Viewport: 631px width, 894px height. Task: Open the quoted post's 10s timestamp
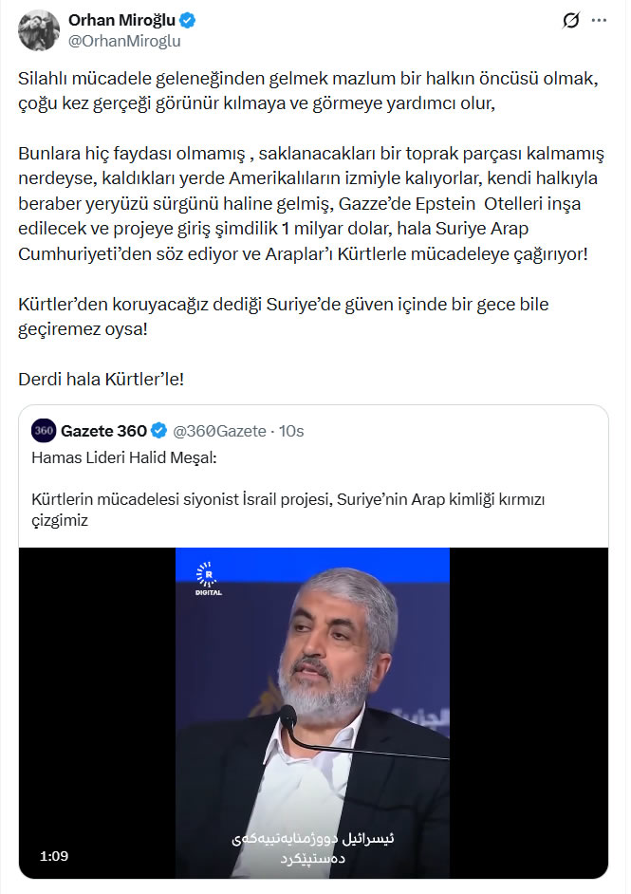[x=293, y=431]
